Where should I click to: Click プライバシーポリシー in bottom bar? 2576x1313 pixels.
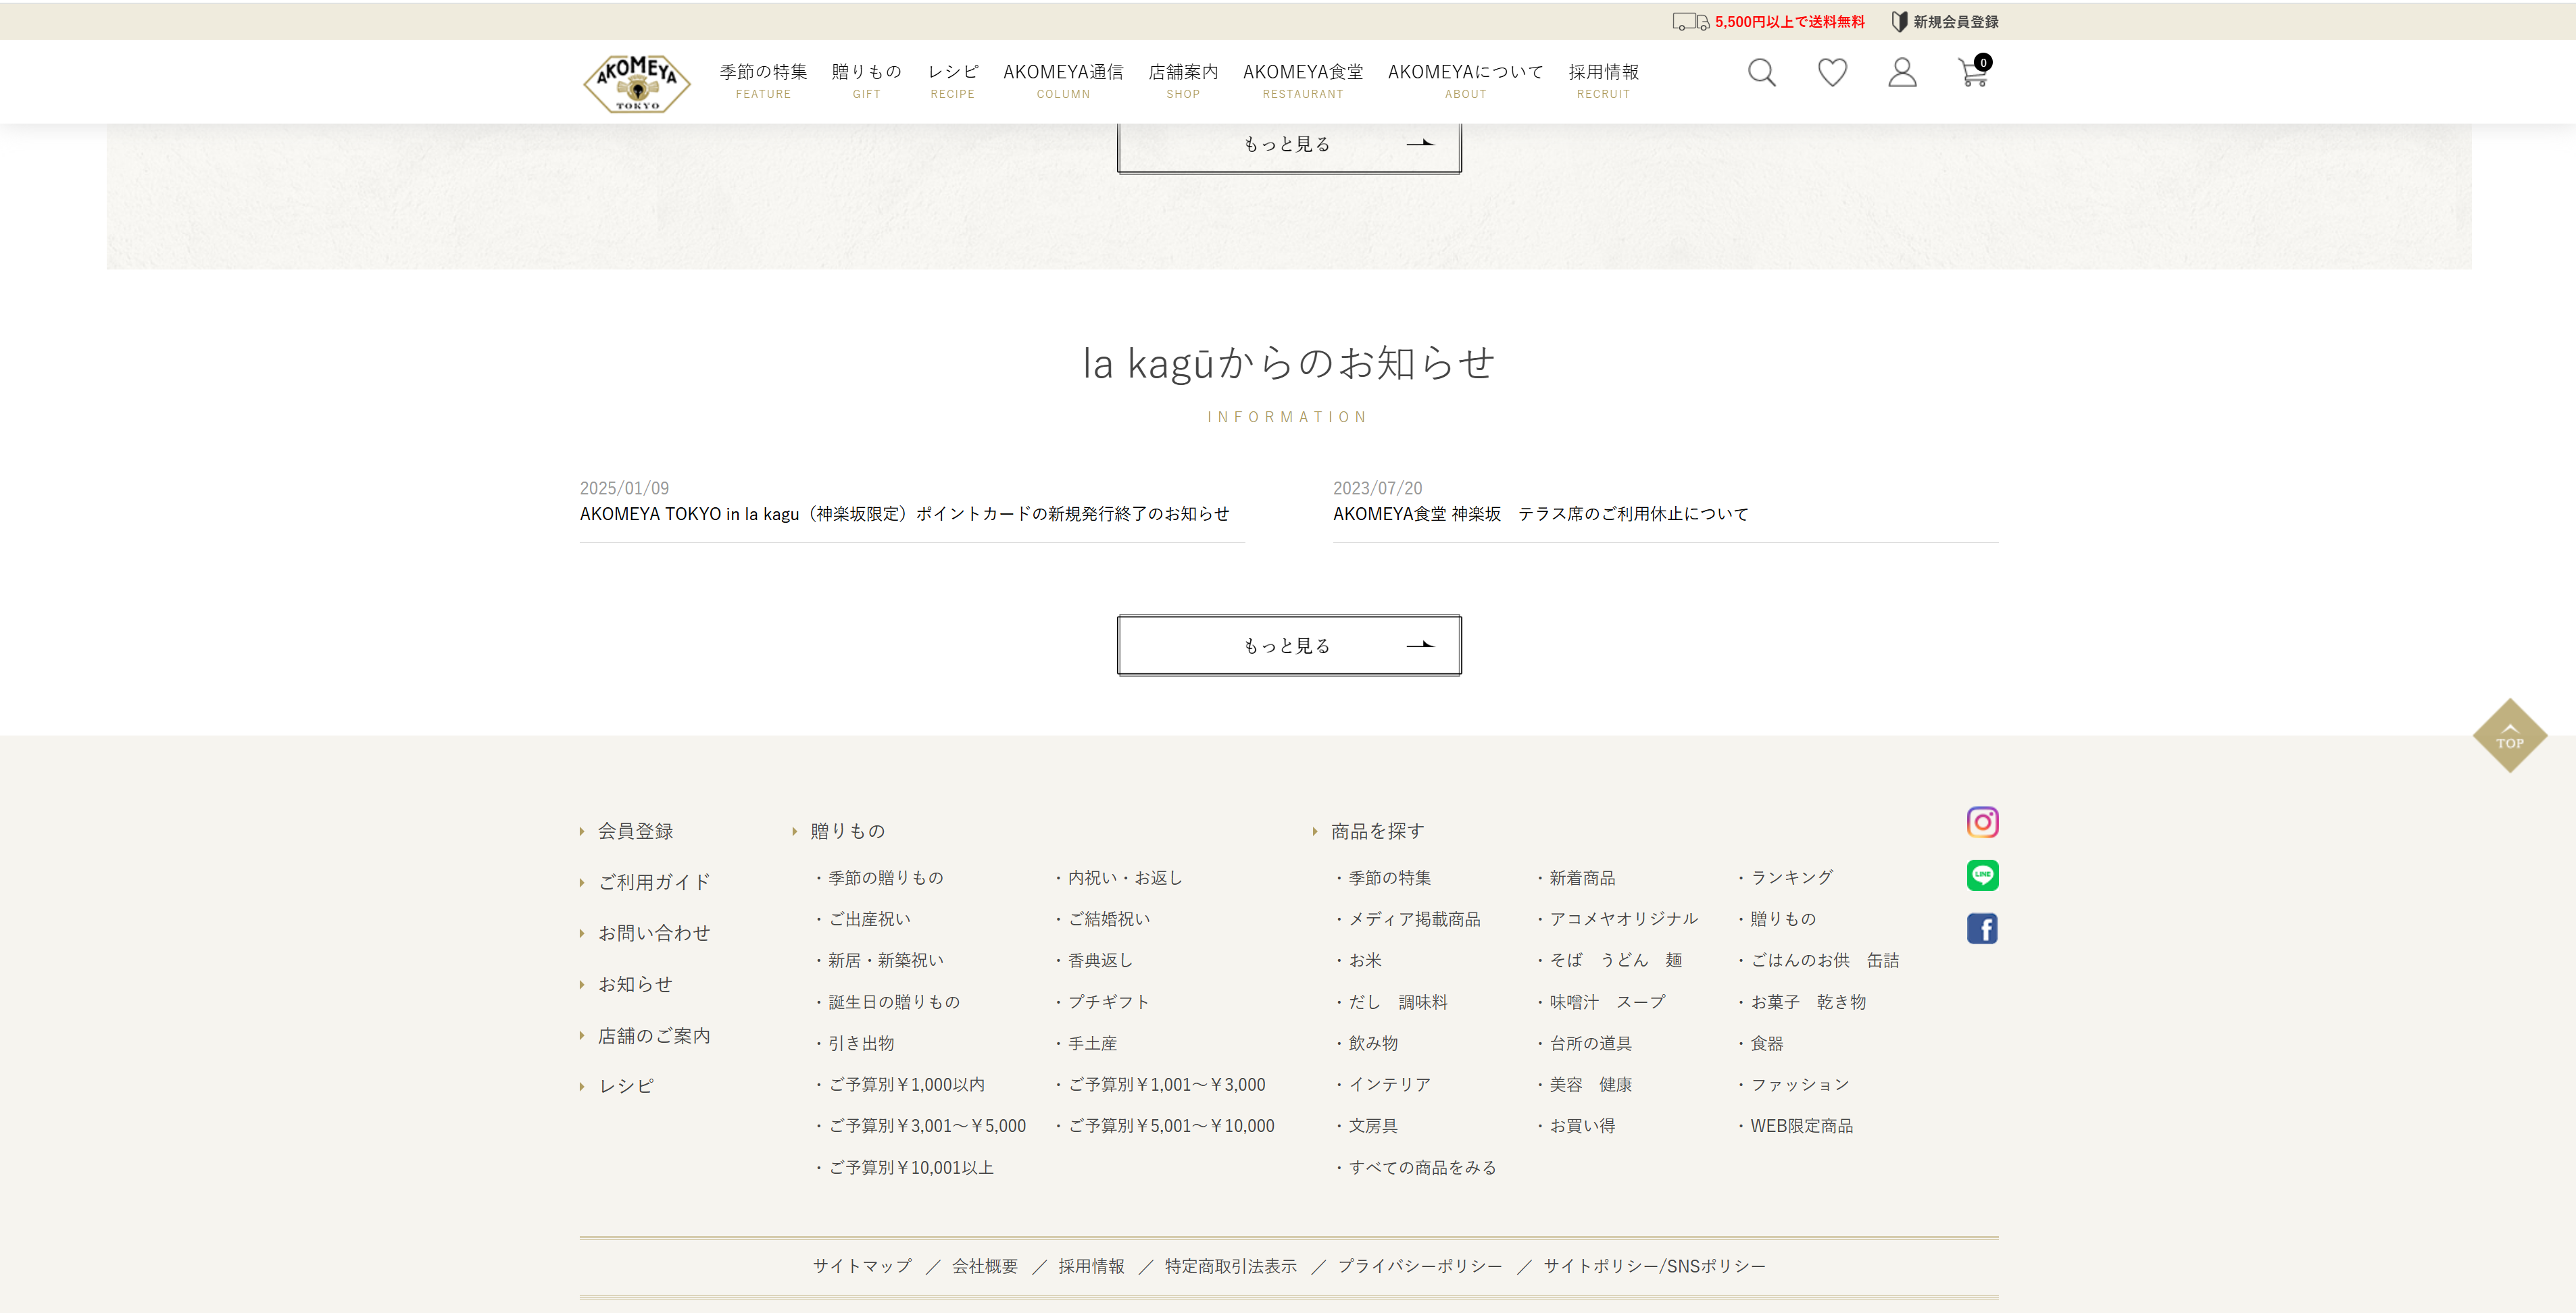[x=1419, y=1266]
